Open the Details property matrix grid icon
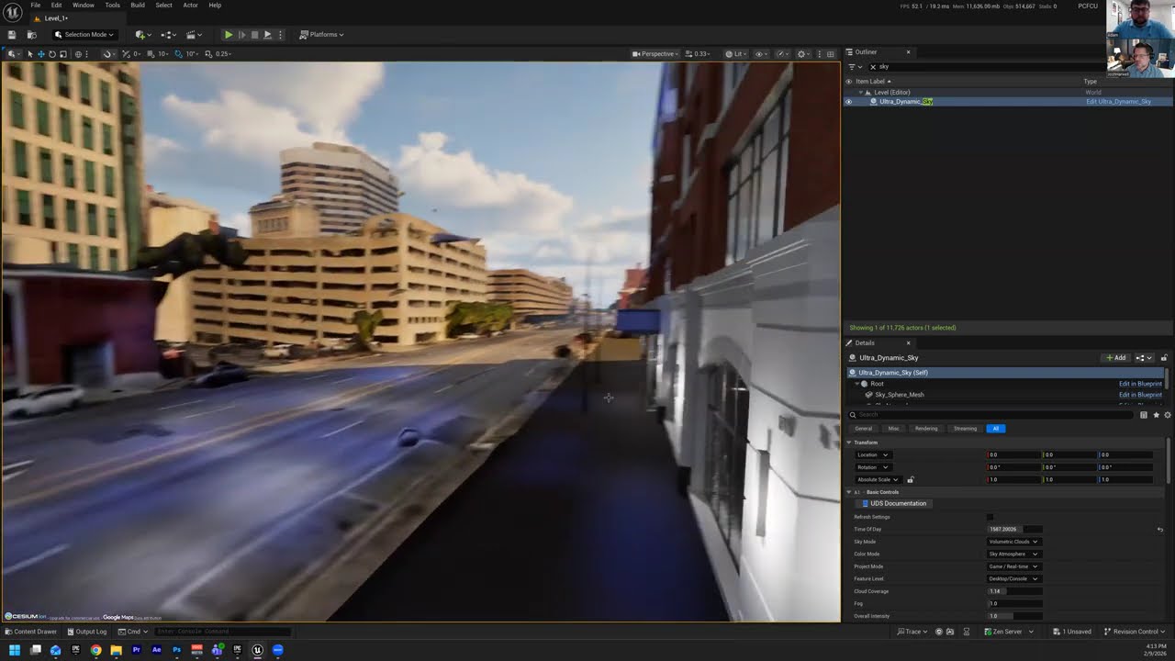Viewport: 1175px width, 661px height. tap(1144, 415)
